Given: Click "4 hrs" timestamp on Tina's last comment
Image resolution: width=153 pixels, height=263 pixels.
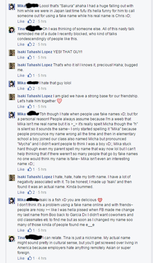Looking at the screenshot, I should coord(42,258).
